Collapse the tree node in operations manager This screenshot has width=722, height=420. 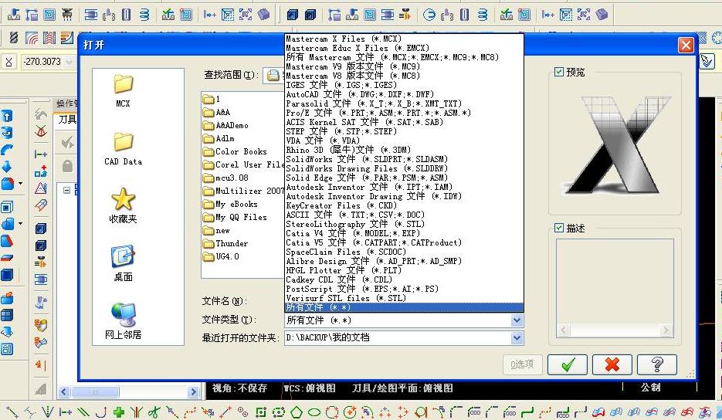click(66, 190)
